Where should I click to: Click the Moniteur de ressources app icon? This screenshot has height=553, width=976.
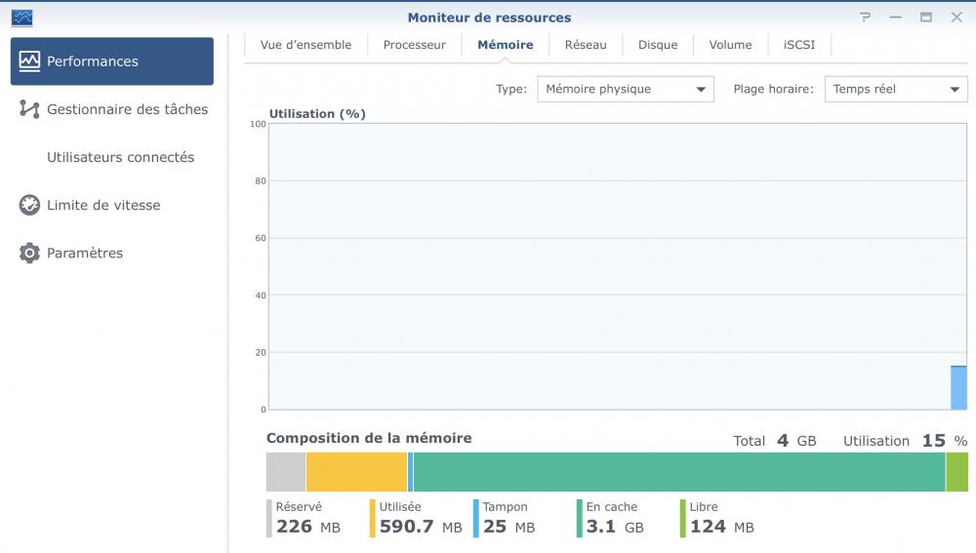[x=20, y=18]
